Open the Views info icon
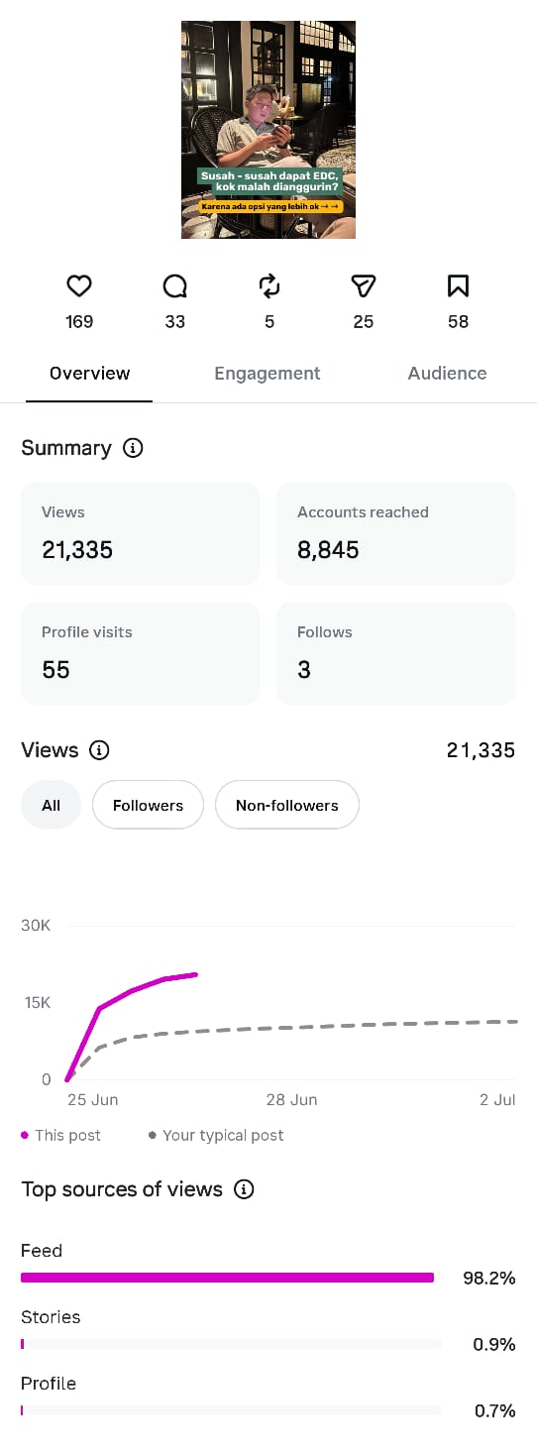537x1454 pixels. (x=99, y=750)
